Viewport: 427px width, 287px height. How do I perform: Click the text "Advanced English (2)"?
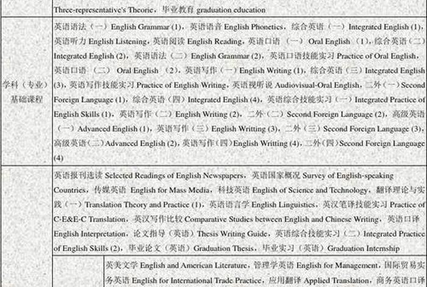click(x=141, y=143)
